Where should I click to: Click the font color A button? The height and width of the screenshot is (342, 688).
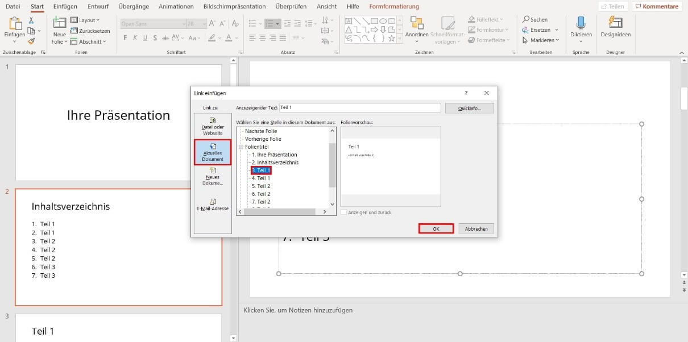(229, 38)
